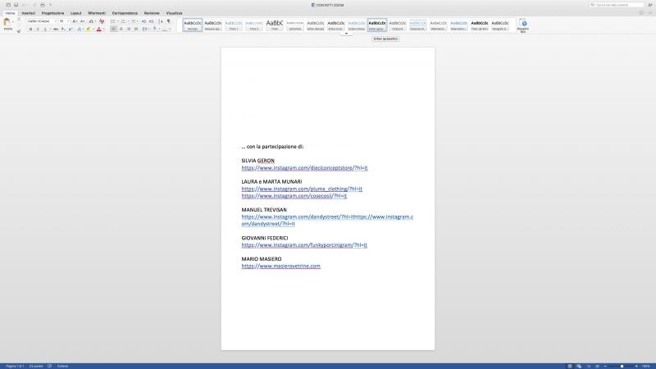This screenshot has height=369, width=656.
Task: Open the Inserisci tab
Action: click(29, 13)
